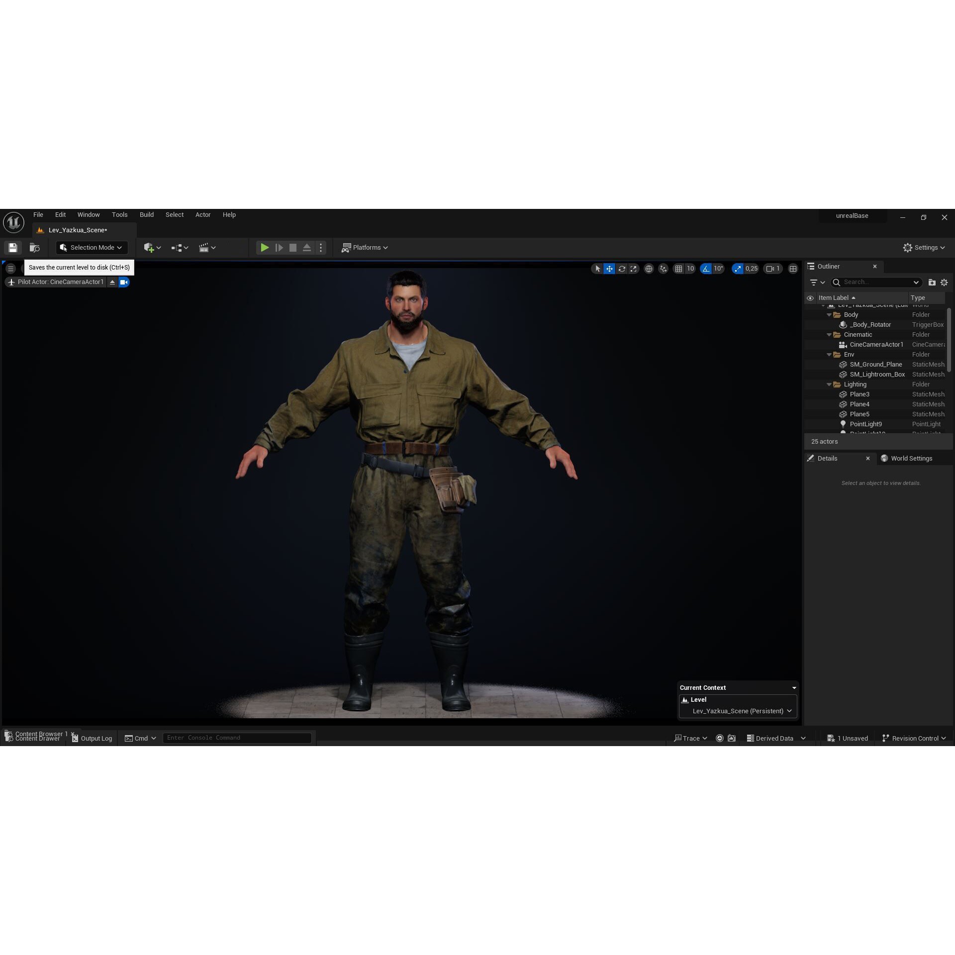Adjust camera speed setting
Image resolution: width=955 pixels, height=955 pixels.
[773, 269]
